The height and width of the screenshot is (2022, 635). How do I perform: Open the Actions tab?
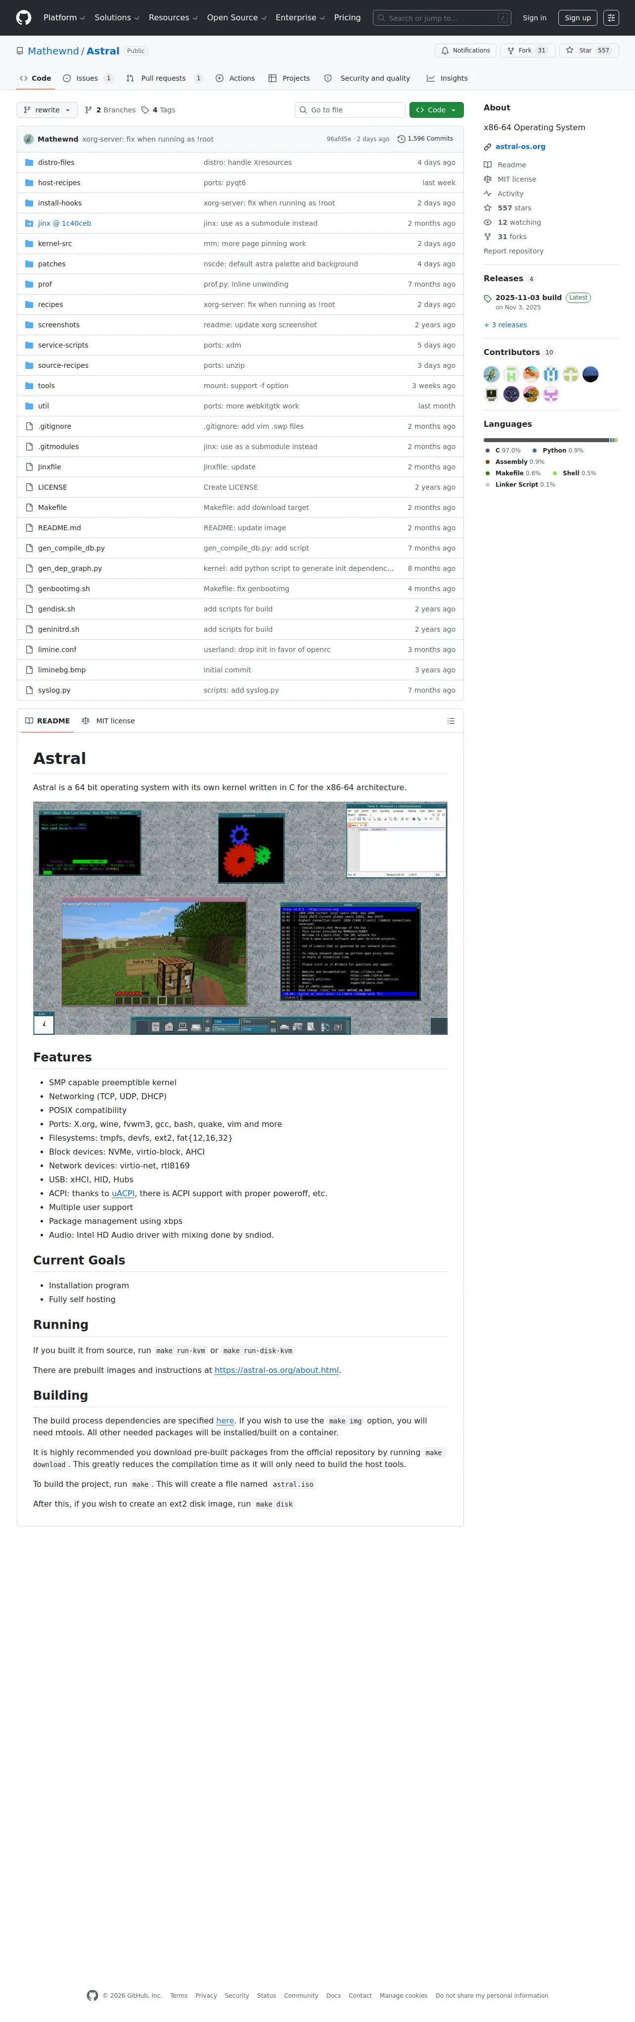coord(235,79)
